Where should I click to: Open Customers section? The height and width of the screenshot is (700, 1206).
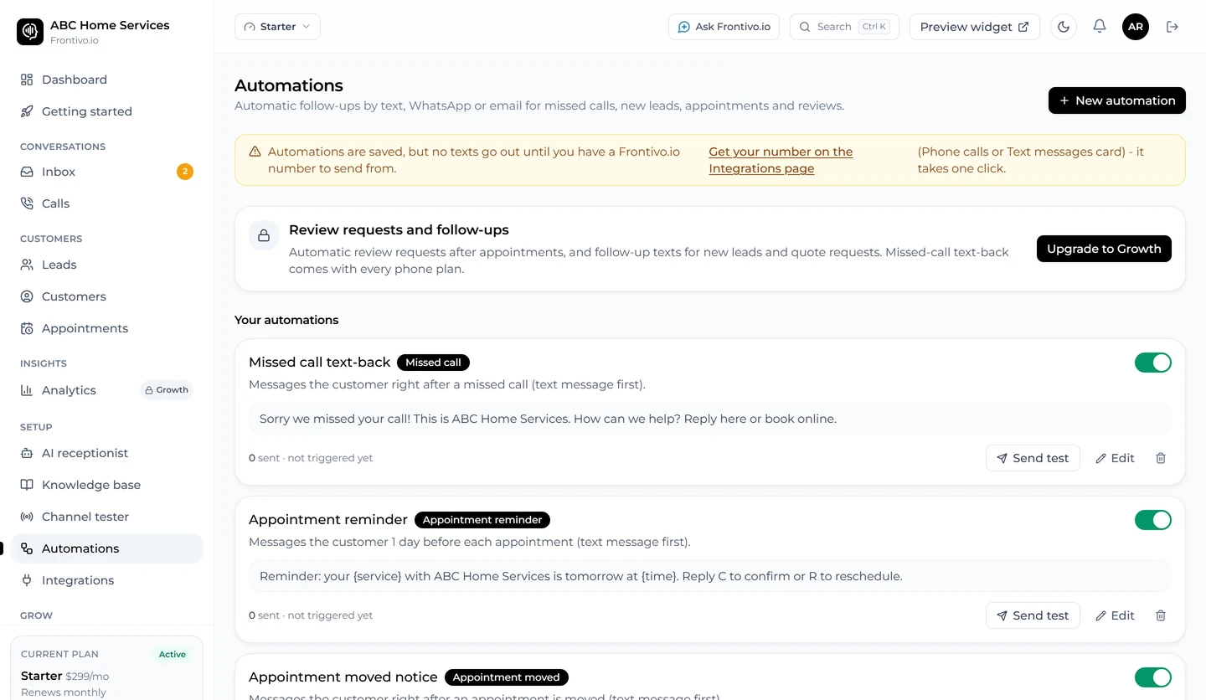coord(106,296)
